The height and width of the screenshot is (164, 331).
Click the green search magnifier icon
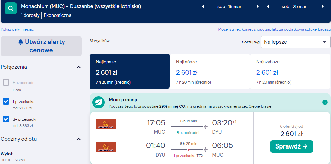click(x=11, y=9)
